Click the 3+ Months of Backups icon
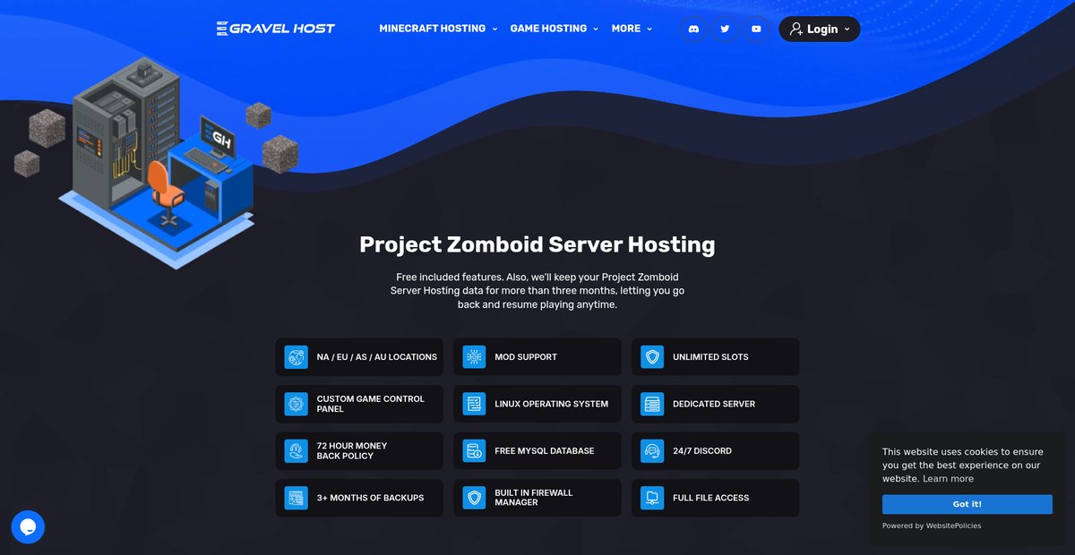Screen dimensions: 1075x555 click(296, 498)
